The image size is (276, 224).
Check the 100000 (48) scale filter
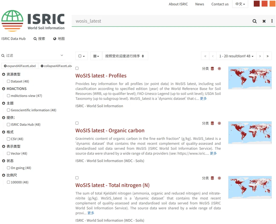(8, 182)
